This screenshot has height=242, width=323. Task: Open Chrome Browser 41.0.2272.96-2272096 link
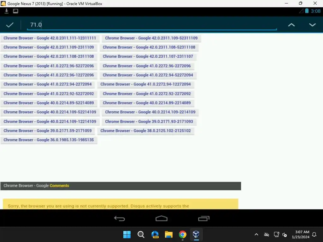tap(147, 66)
